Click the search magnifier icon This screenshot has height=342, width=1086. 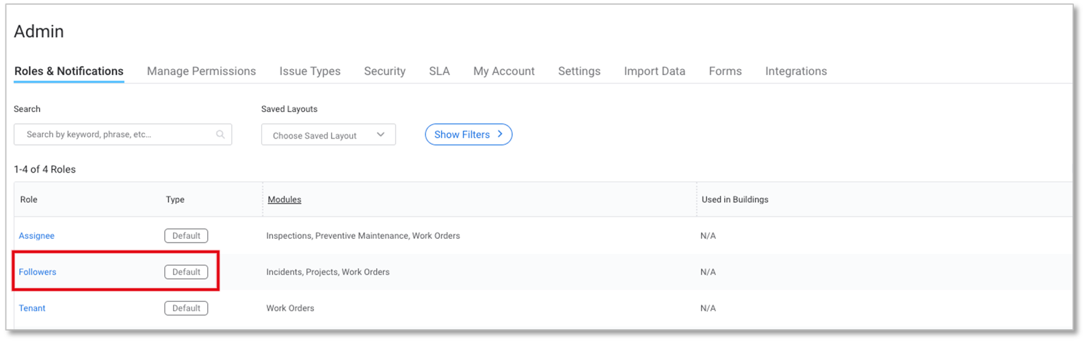click(x=220, y=134)
